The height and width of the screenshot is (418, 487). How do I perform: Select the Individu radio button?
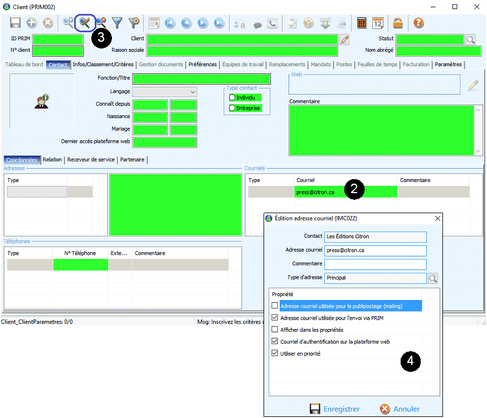pos(232,97)
